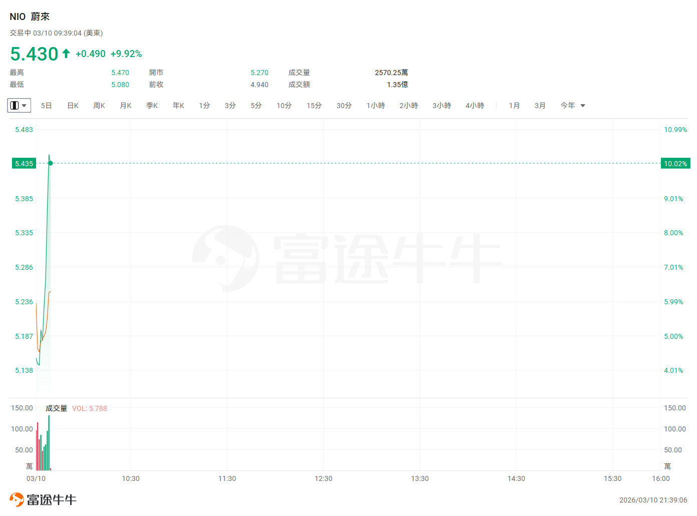Switch to 日K candlestick view
This screenshot has height=516, width=697.
73,106
